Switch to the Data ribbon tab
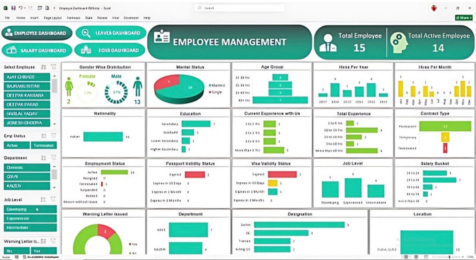This screenshot has height=260, width=476. pyautogui.click(x=89, y=18)
